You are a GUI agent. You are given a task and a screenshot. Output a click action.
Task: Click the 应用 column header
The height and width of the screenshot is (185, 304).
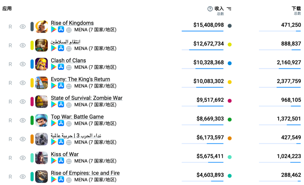(x=7, y=8)
